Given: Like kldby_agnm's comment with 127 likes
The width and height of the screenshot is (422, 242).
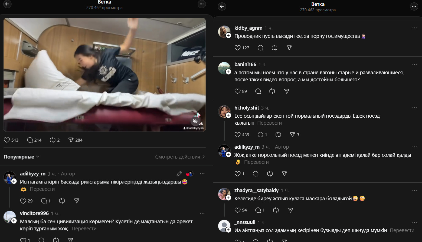Looking at the screenshot, I should [238, 48].
